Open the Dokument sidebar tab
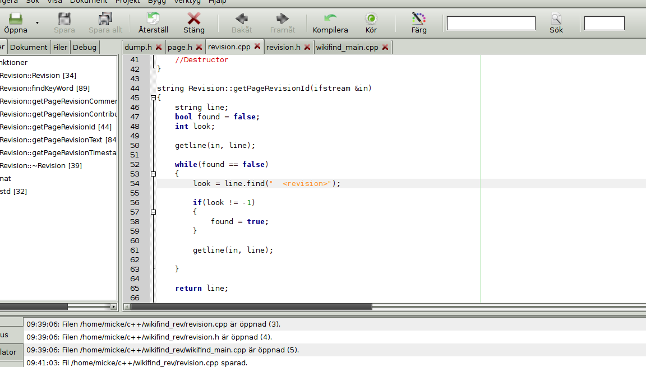The height and width of the screenshot is (367, 646). coord(29,47)
